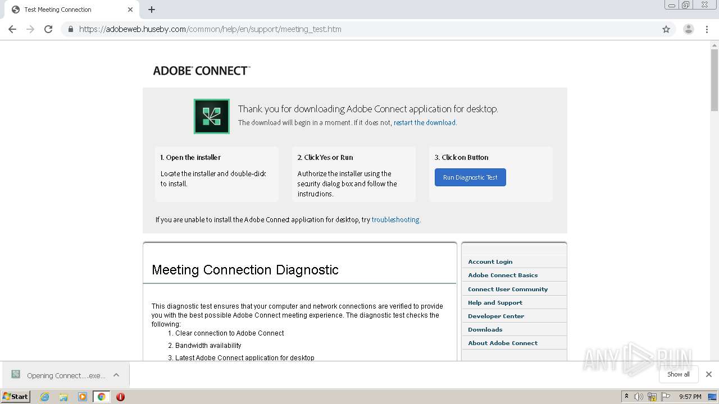Click the Action Center flag tray icon

[x=666, y=397]
